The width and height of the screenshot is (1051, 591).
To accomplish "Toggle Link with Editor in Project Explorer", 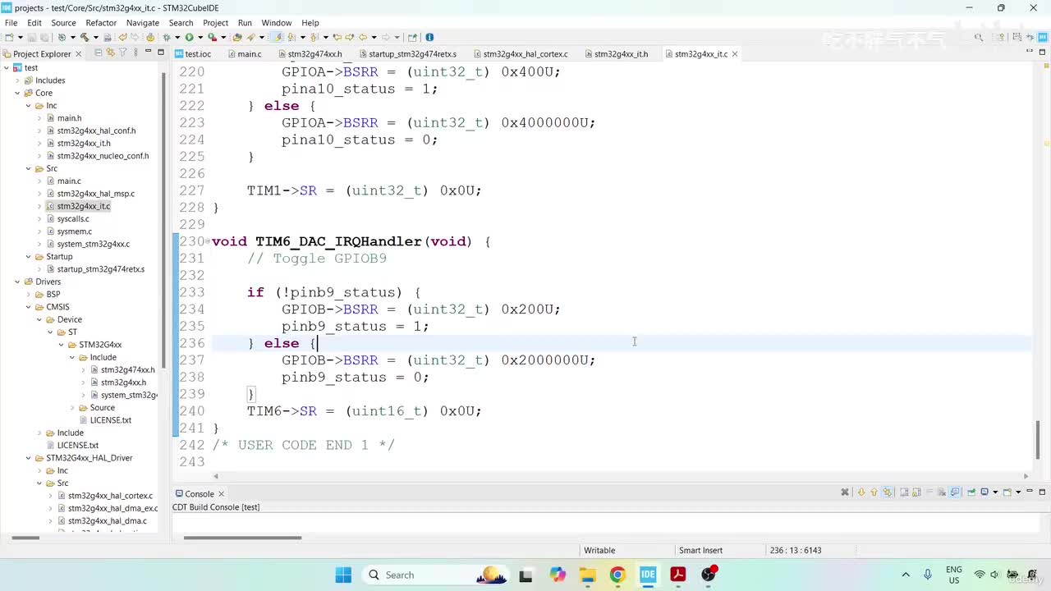I will (x=111, y=53).
